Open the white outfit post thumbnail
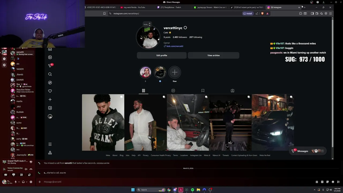Screen dimensions: 343x193 pyautogui.click(x=146, y=123)
